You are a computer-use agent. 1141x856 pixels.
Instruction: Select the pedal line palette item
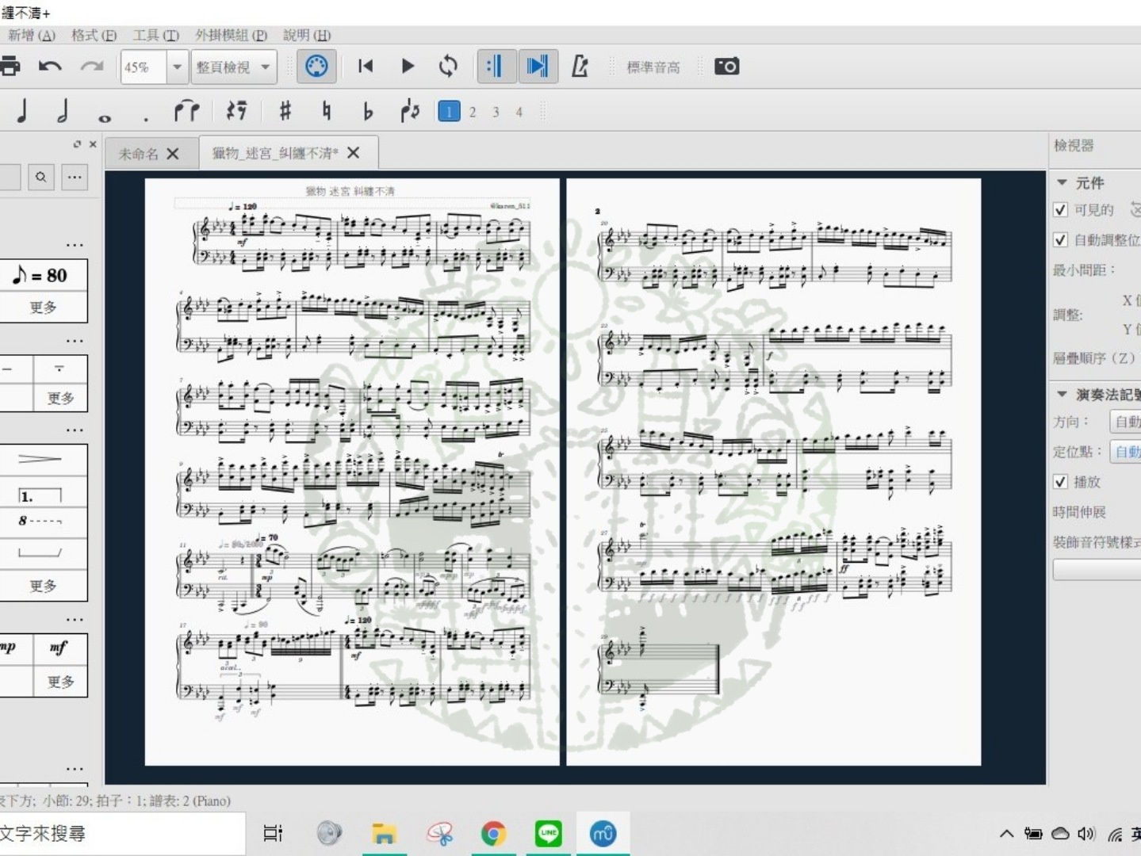pyautogui.click(x=40, y=552)
